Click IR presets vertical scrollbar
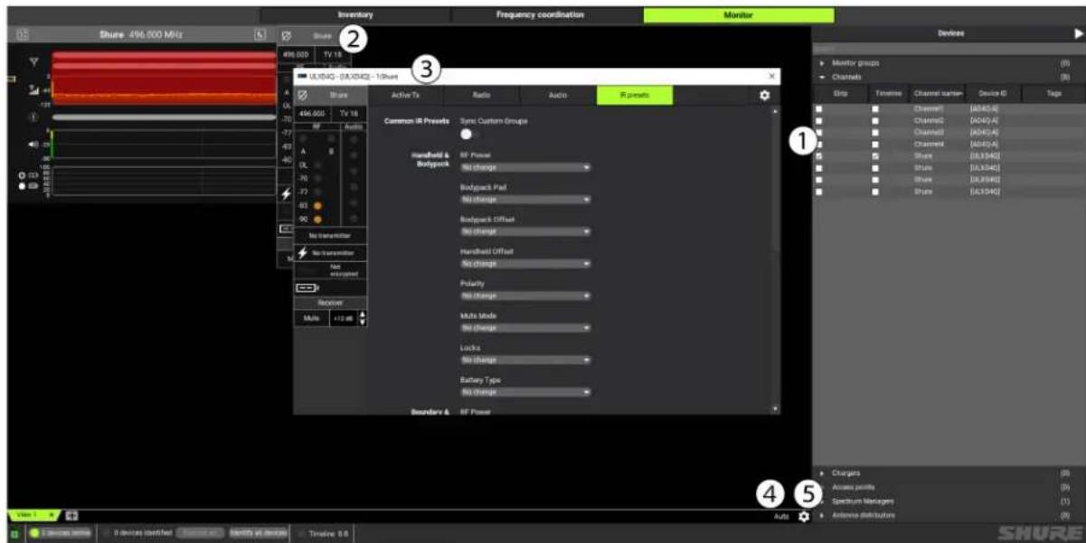This screenshot has width=1086, height=543. point(774,181)
